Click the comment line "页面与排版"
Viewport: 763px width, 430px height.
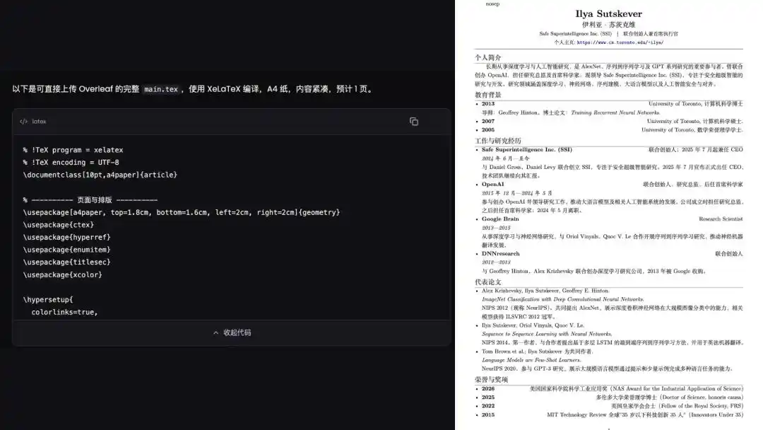90,200
